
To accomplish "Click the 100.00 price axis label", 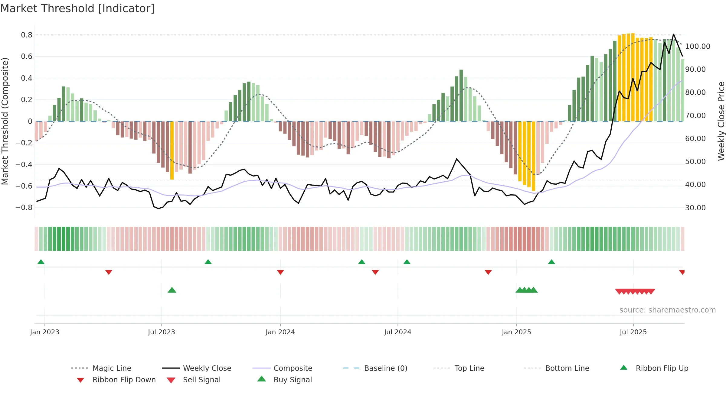I will click(698, 47).
